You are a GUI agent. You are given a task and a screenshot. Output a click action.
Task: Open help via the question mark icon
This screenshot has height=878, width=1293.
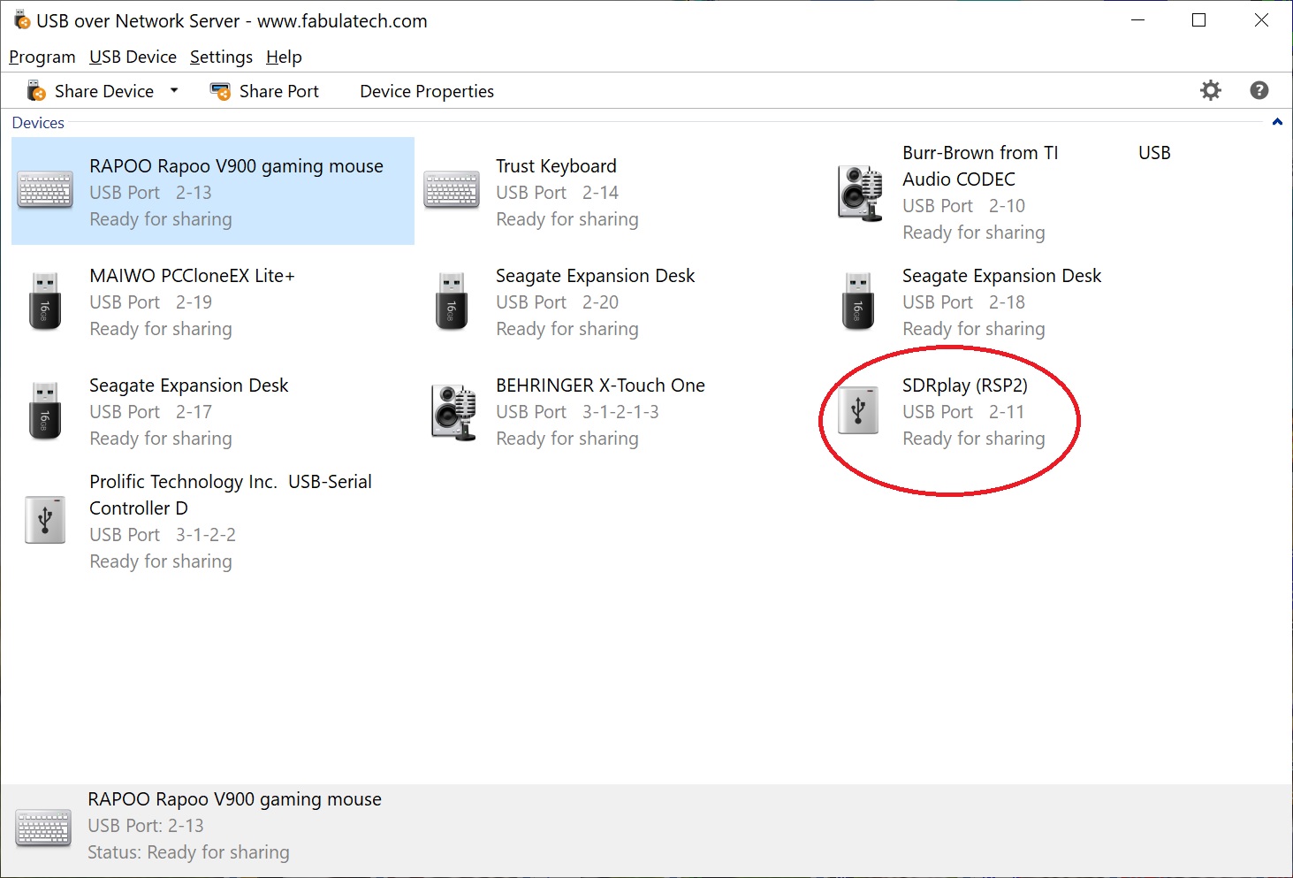click(x=1259, y=90)
